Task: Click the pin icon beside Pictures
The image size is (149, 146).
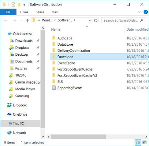Action: pyautogui.click(x=38, y=68)
